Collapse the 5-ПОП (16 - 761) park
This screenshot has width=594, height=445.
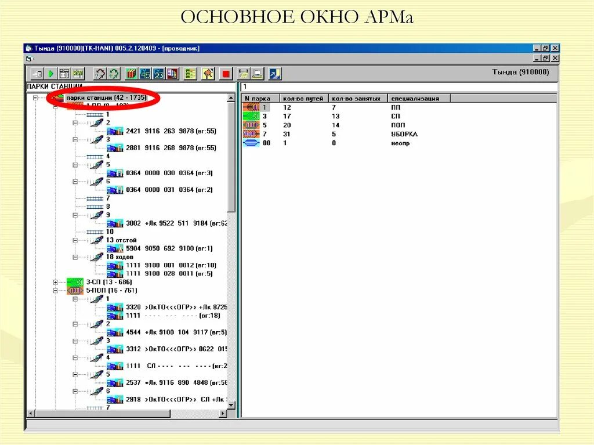tap(55, 291)
